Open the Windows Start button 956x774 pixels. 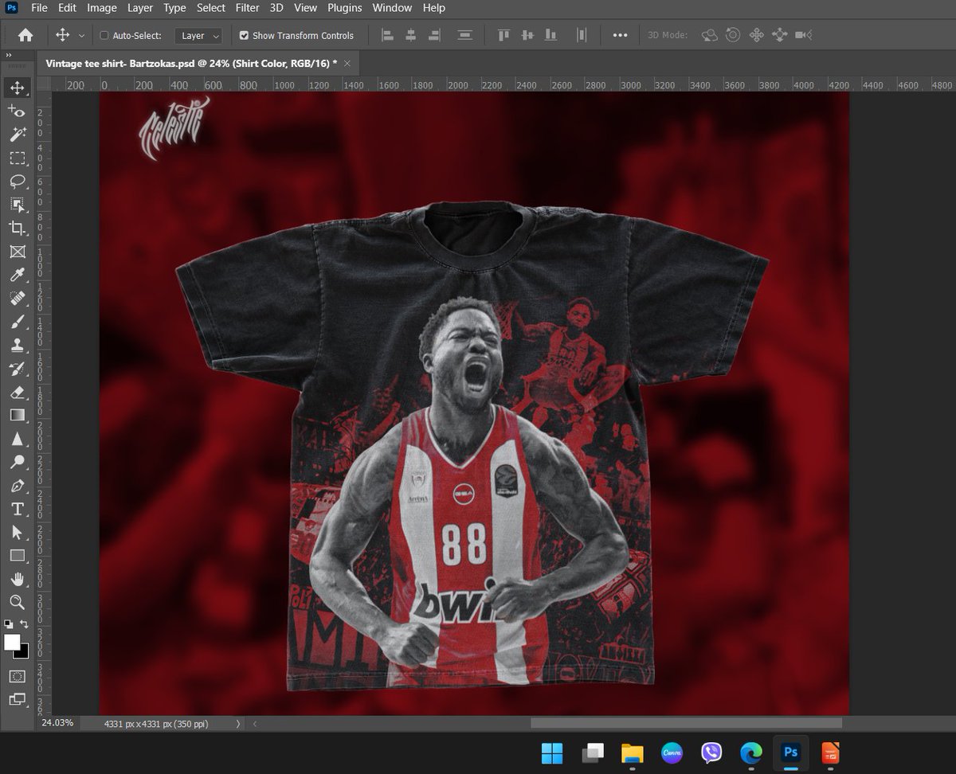tap(551, 752)
